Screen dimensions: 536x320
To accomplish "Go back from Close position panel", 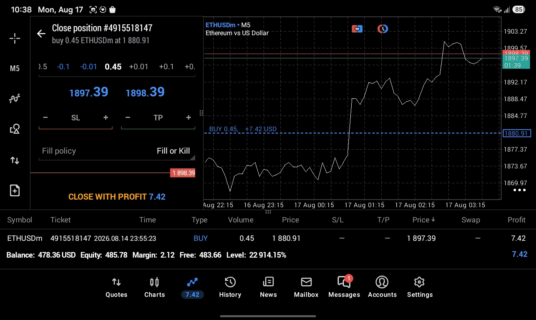I will pyautogui.click(x=41, y=34).
